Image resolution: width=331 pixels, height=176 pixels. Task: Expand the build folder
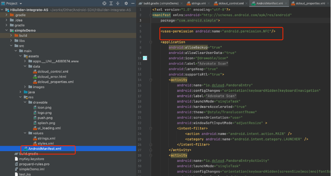(x=11, y=36)
